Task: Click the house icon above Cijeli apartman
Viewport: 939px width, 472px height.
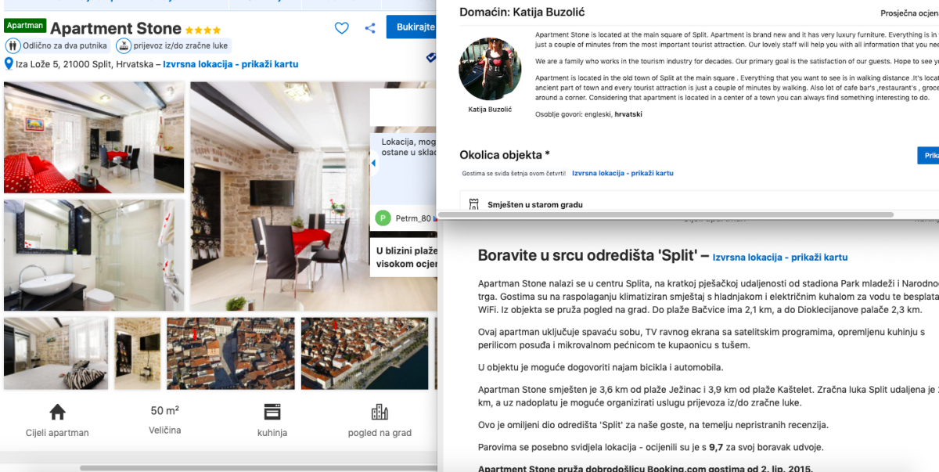Action: [x=57, y=412]
